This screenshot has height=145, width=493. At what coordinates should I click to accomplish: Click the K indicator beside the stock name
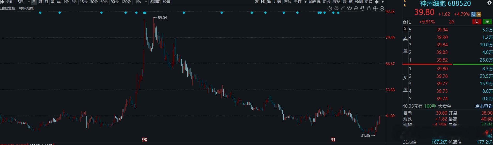(405, 2)
